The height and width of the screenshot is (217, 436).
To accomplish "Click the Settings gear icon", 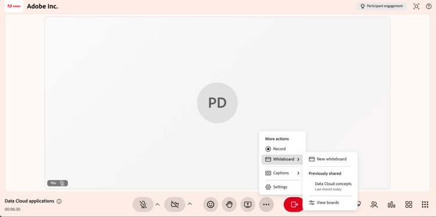I will (268, 187).
